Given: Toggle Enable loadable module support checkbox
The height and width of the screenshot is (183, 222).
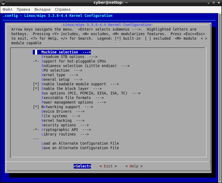Looking at the screenshot, I should pyautogui.click(x=36, y=84).
